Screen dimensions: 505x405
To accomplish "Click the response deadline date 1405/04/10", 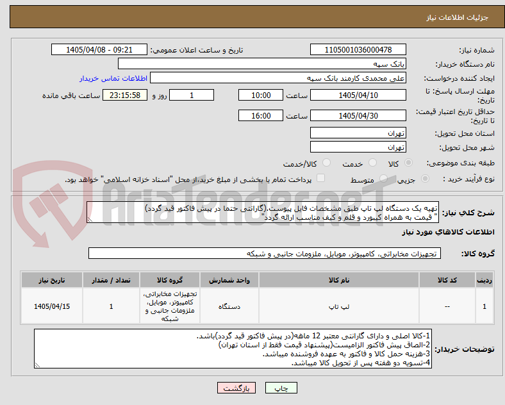I will [x=358, y=95].
